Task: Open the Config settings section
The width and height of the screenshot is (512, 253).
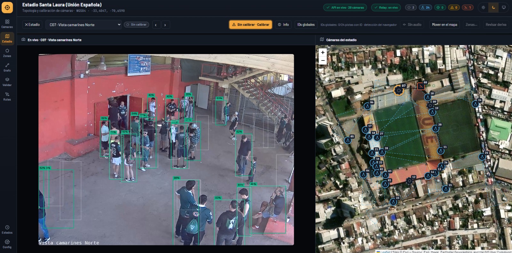Action: tap(7, 244)
